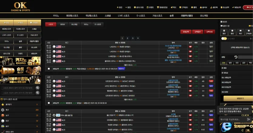Switch to the red 스포츠 tab
Image resolution: width=253 pixels, height=133 pixels.
coord(51,24)
